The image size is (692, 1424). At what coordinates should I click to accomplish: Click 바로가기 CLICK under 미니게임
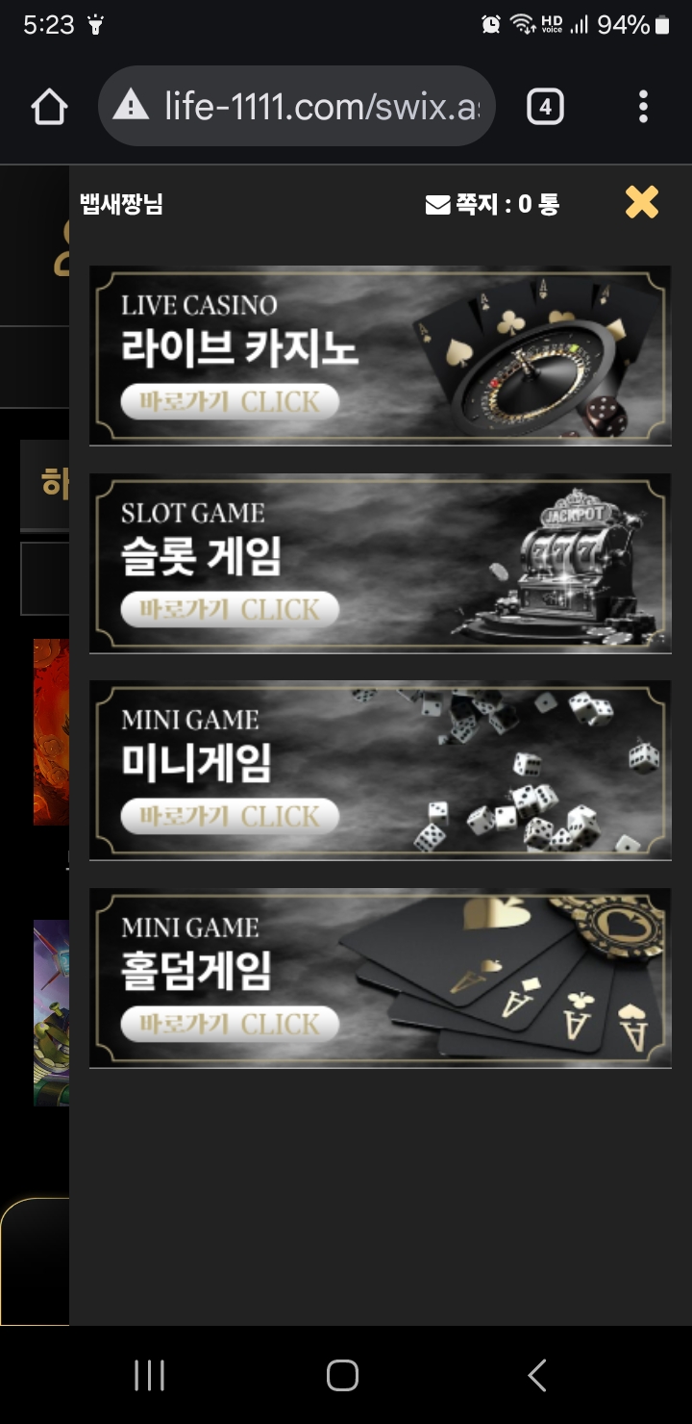click(x=230, y=816)
